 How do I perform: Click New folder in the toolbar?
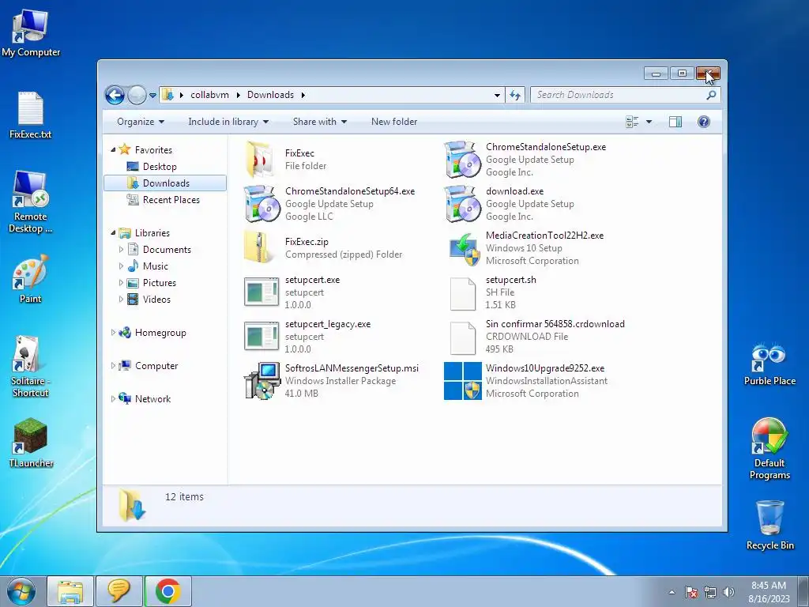394,122
